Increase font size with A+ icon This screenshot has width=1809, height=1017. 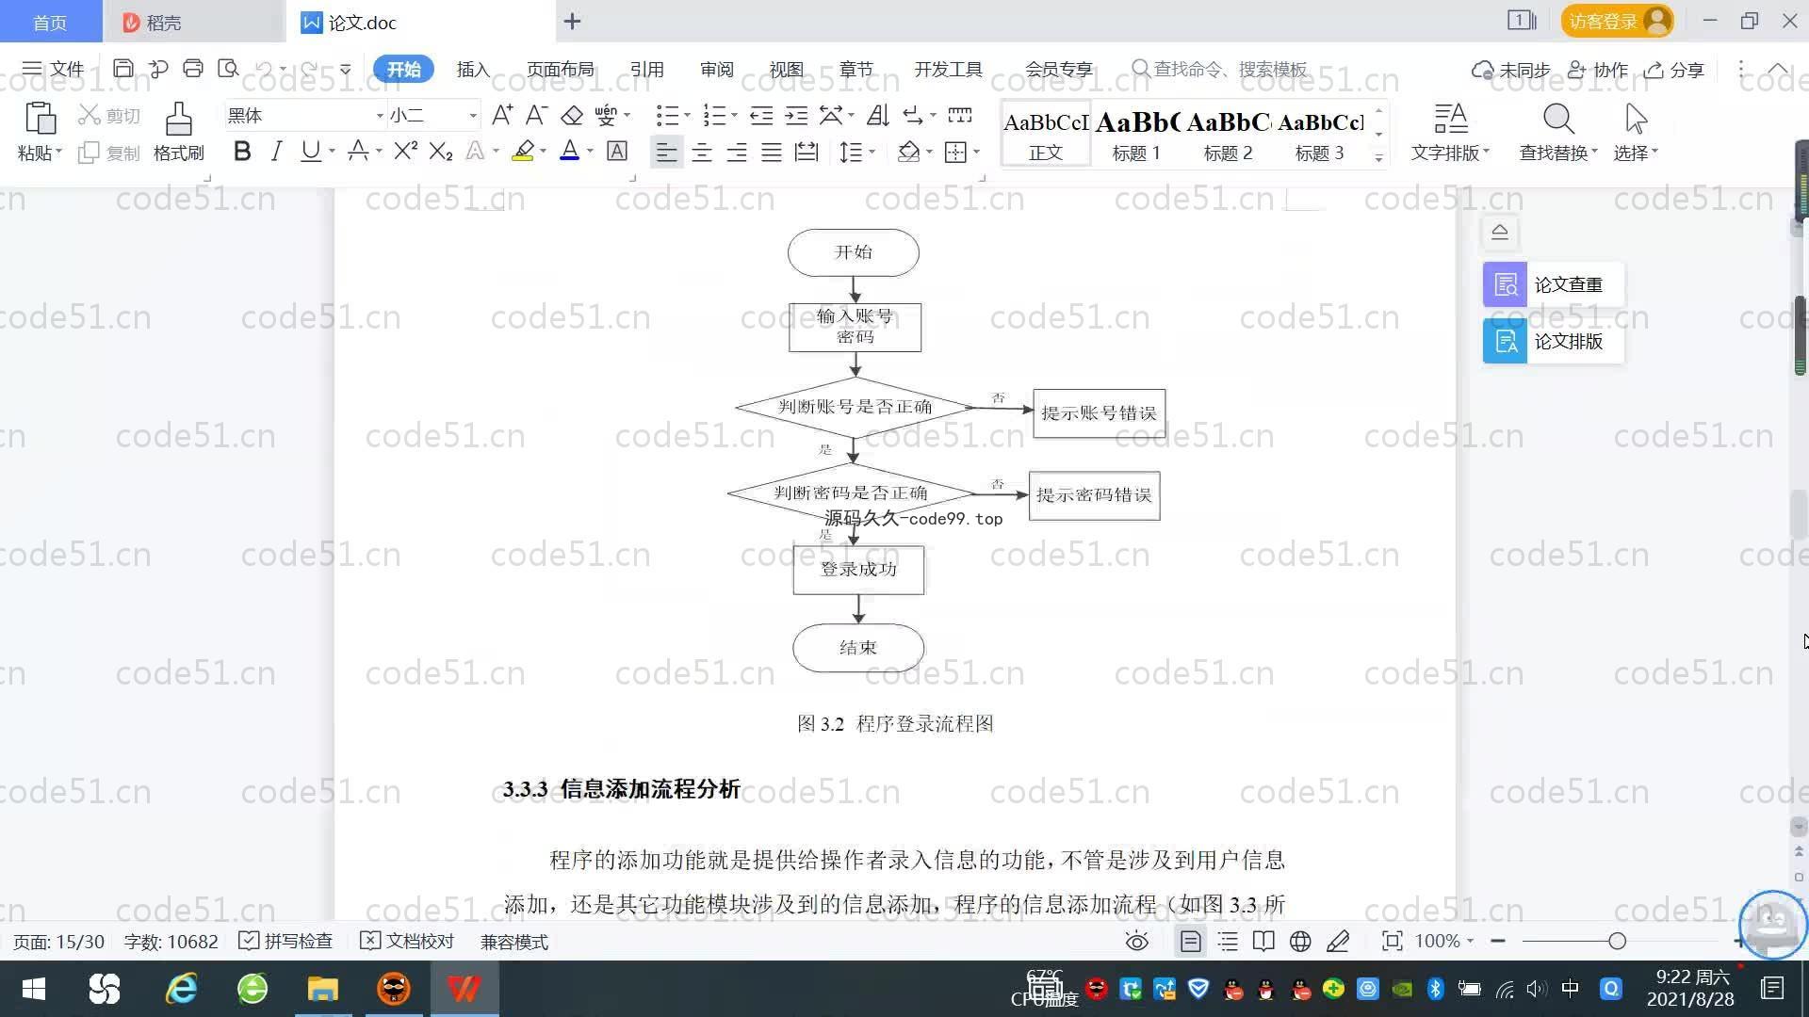pos(502,115)
